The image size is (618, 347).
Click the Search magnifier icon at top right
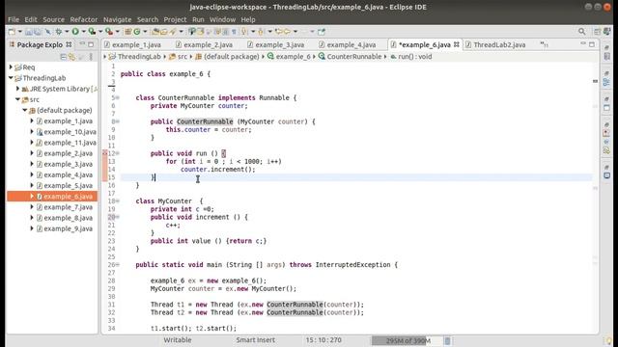(581, 32)
